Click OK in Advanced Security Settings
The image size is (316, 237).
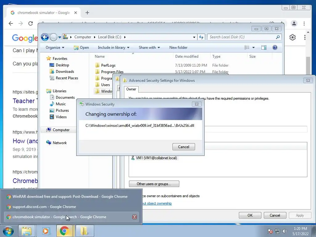[x=250, y=215]
